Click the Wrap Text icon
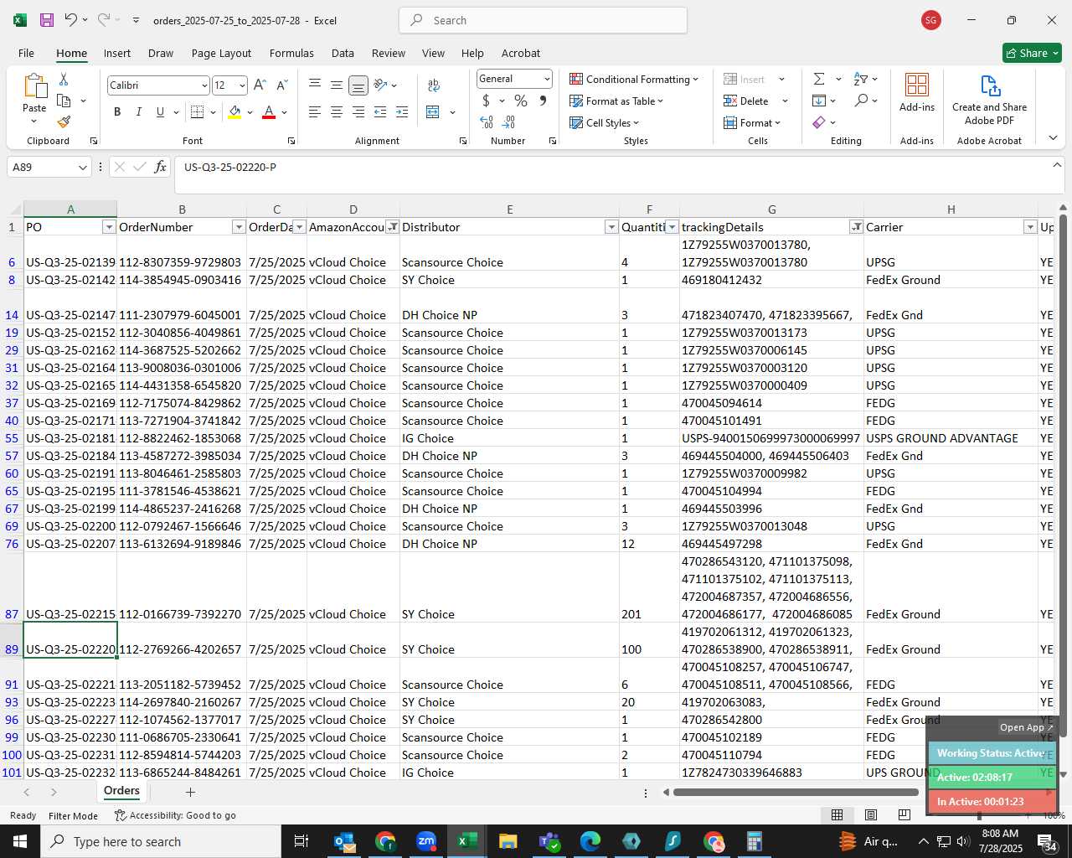This screenshot has height=858, width=1072. [434, 85]
